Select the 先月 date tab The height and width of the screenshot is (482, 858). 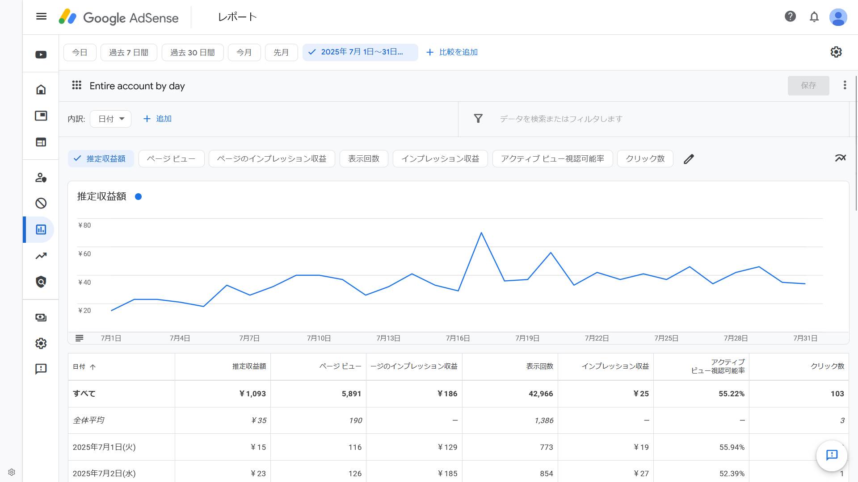[x=281, y=53]
